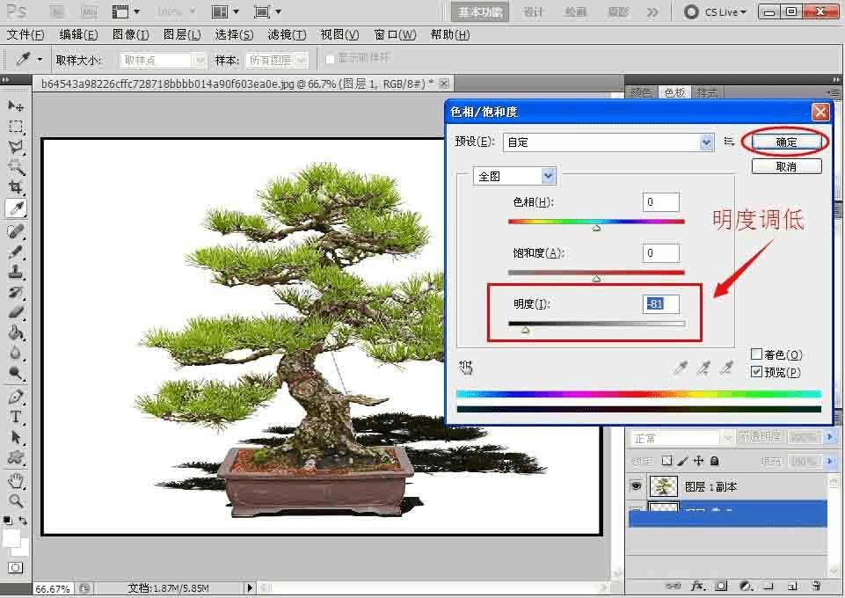Click the 取消 cancel button
Viewport: 845px width, 598px height.
786,166
